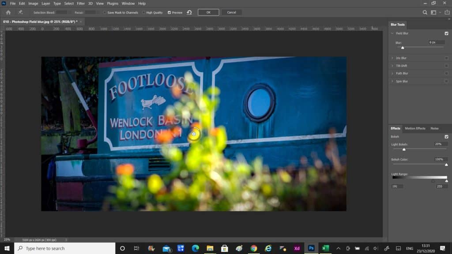
Task: Click the reset blur settings icon
Action: [x=189, y=12]
